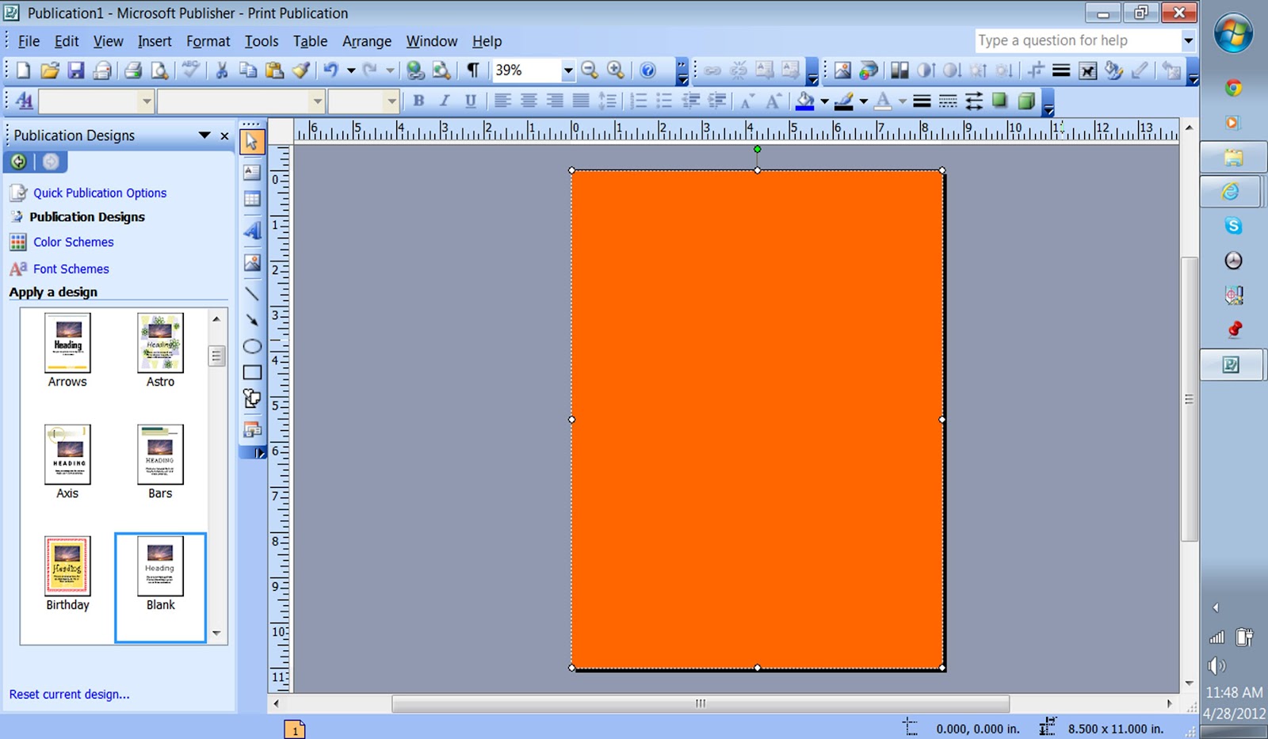Pick the Insert WordArt tool
Screen dimensions: 1268x739
point(252,230)
